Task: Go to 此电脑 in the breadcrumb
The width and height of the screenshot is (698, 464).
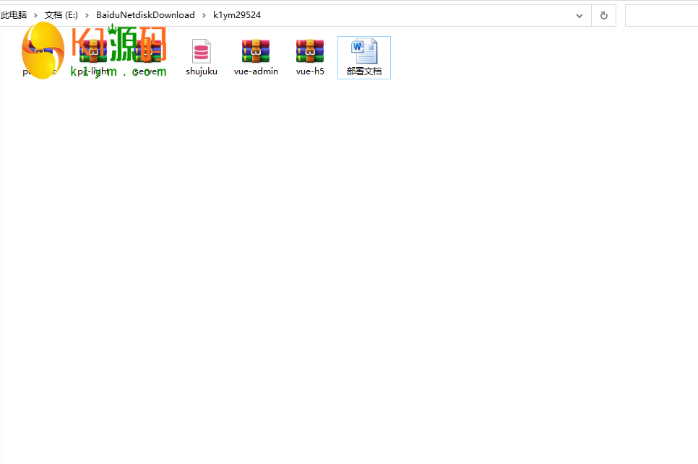Action: point(14,15)
